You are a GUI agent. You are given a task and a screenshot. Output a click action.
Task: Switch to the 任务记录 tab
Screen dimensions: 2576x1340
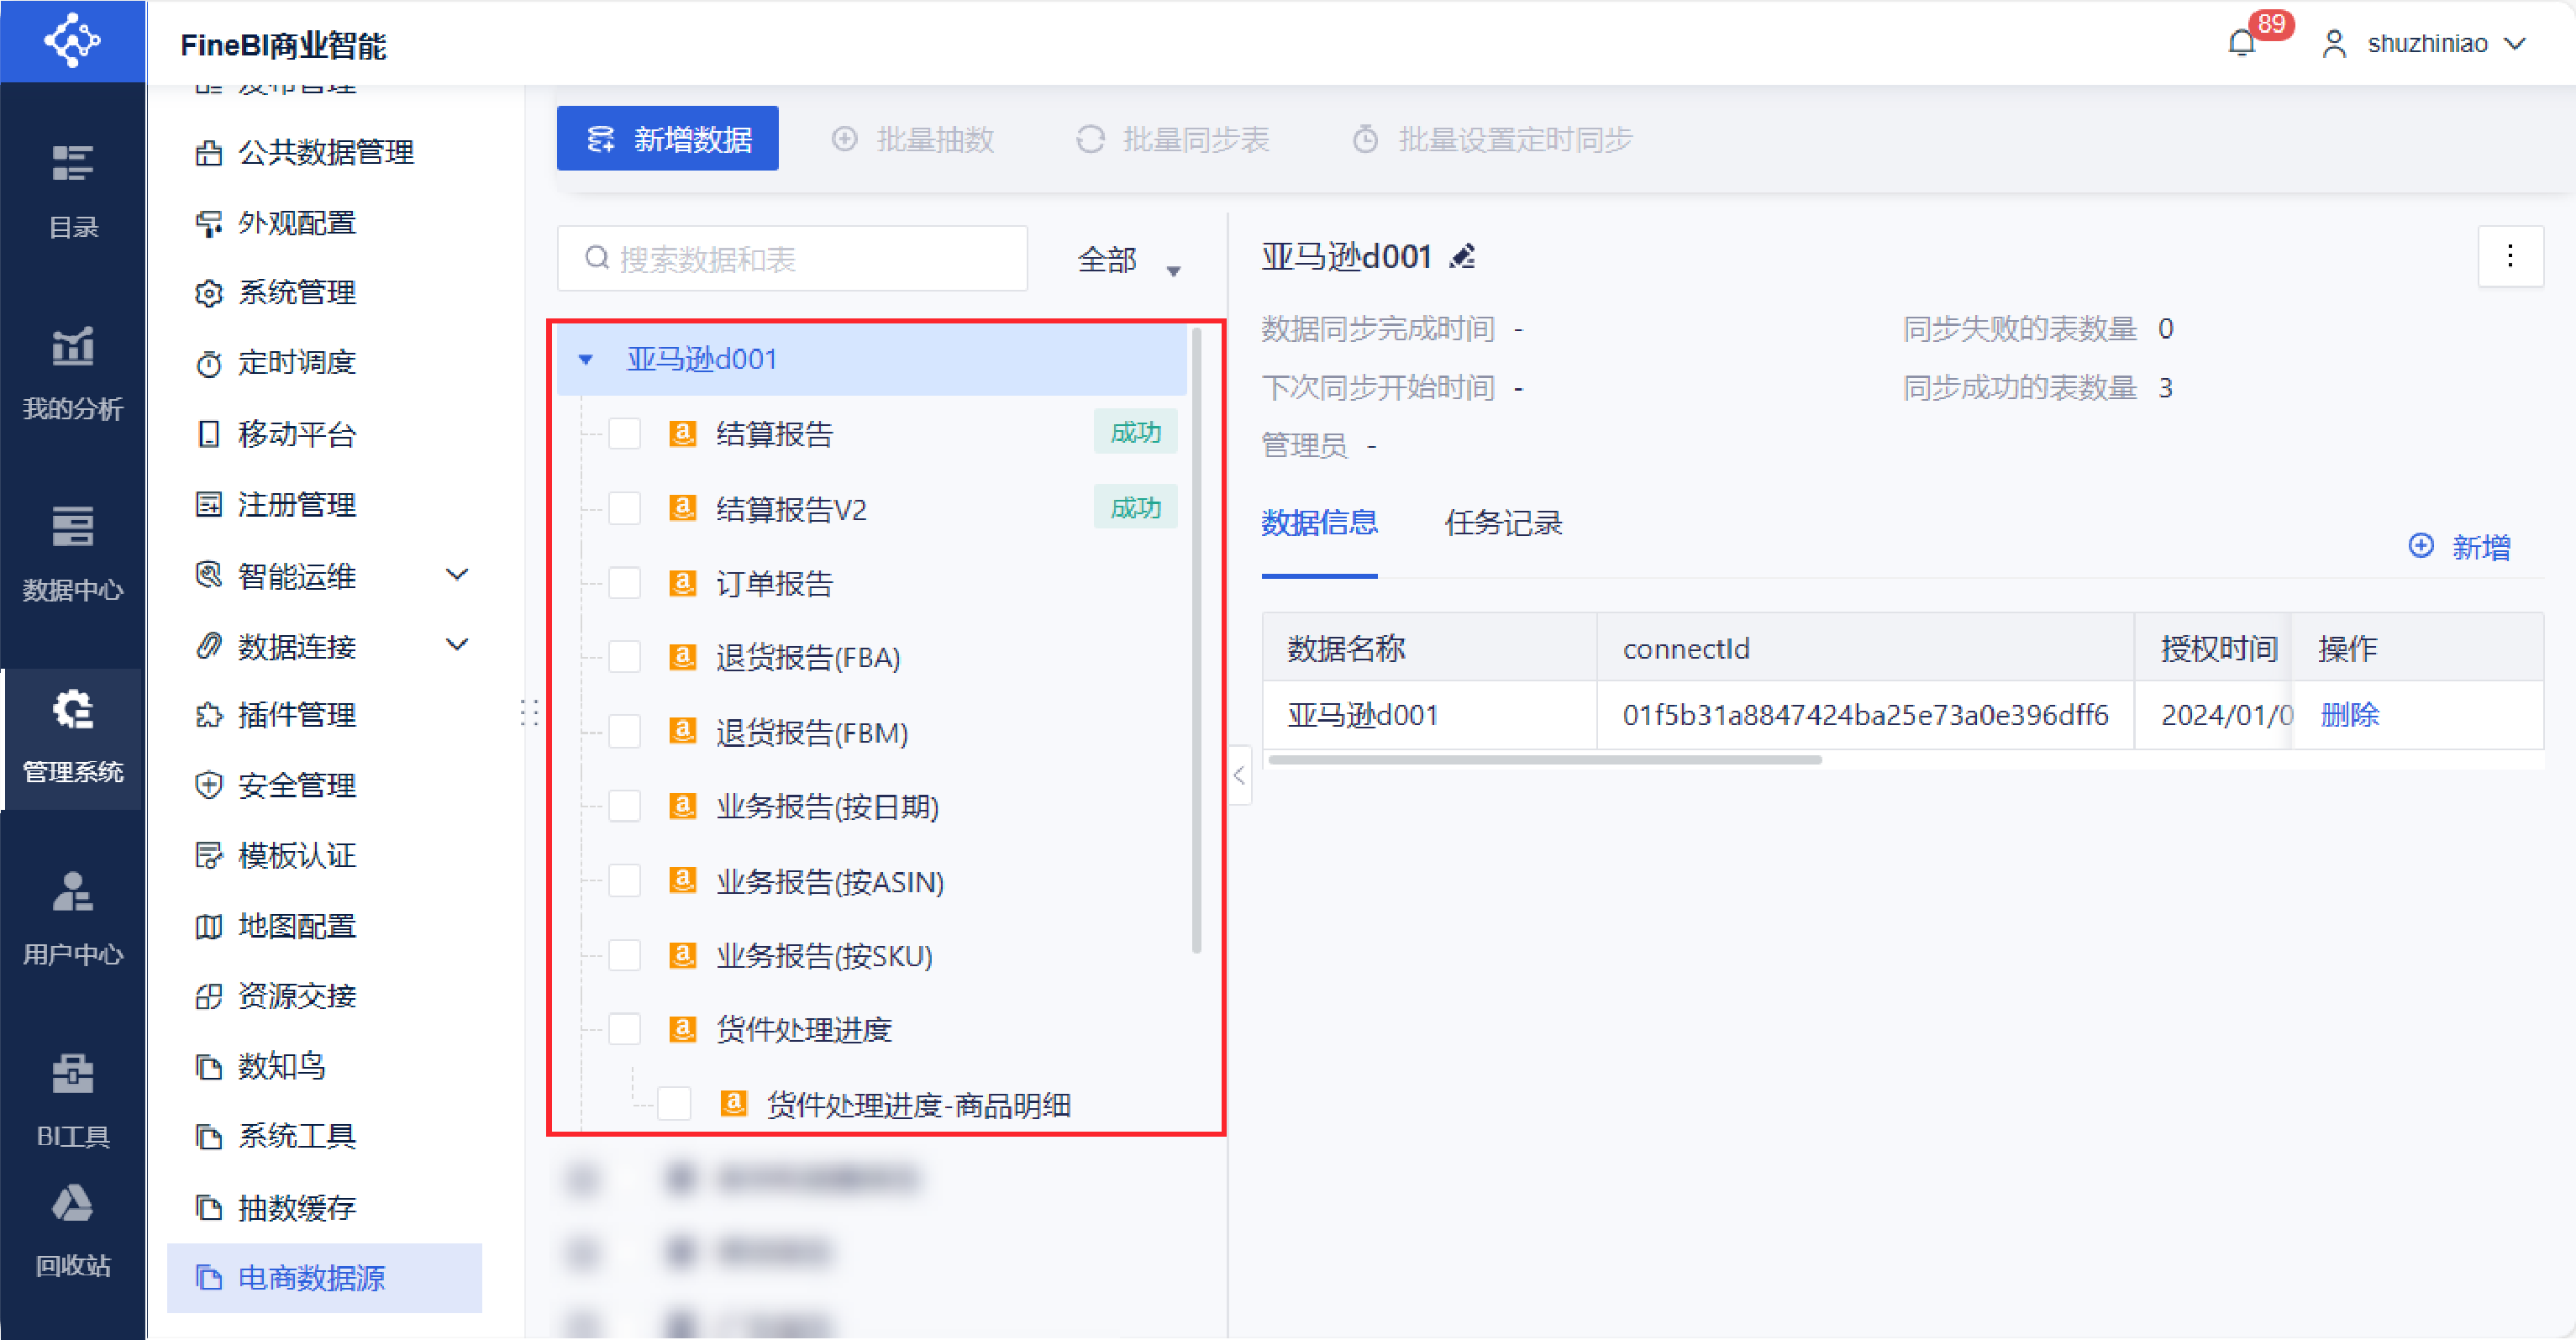(1502, 523)
